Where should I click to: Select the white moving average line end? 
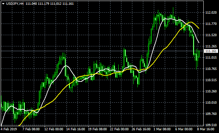coord(199,43)
